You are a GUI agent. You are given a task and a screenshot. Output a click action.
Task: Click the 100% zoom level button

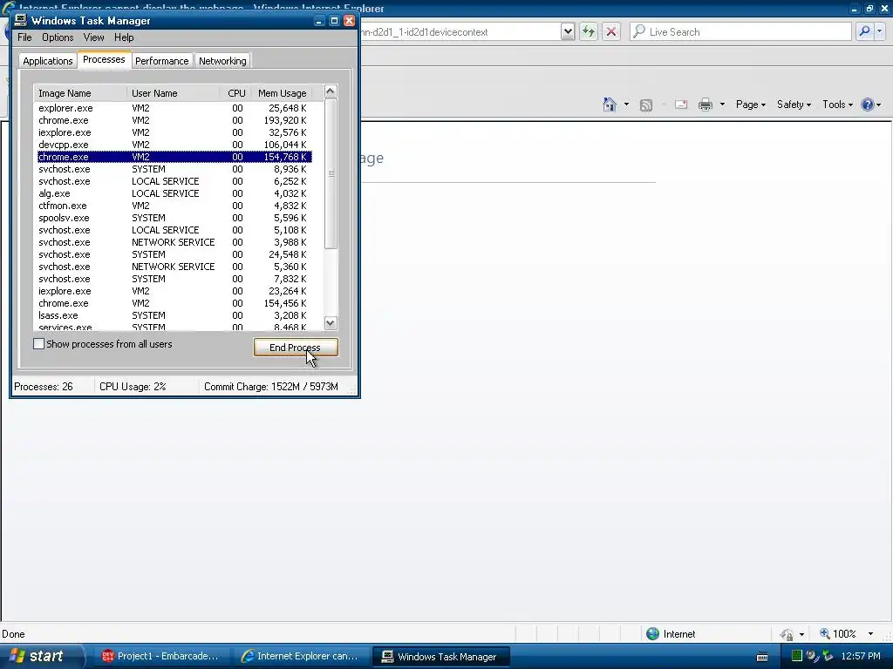pyautogui.click(x=838, y=634)
